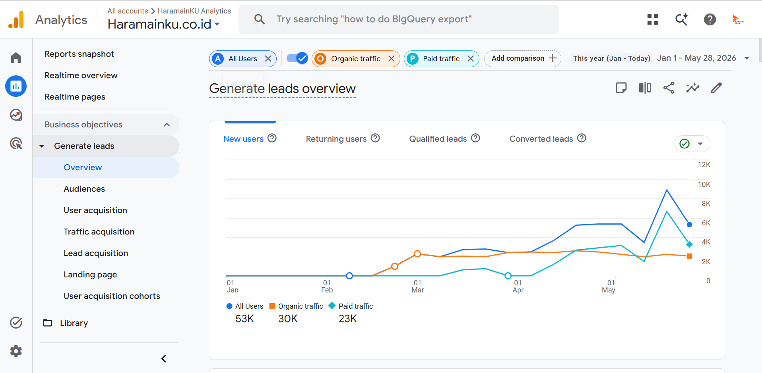Open the Library folder
762x373 pixels.
click(66, 323)
